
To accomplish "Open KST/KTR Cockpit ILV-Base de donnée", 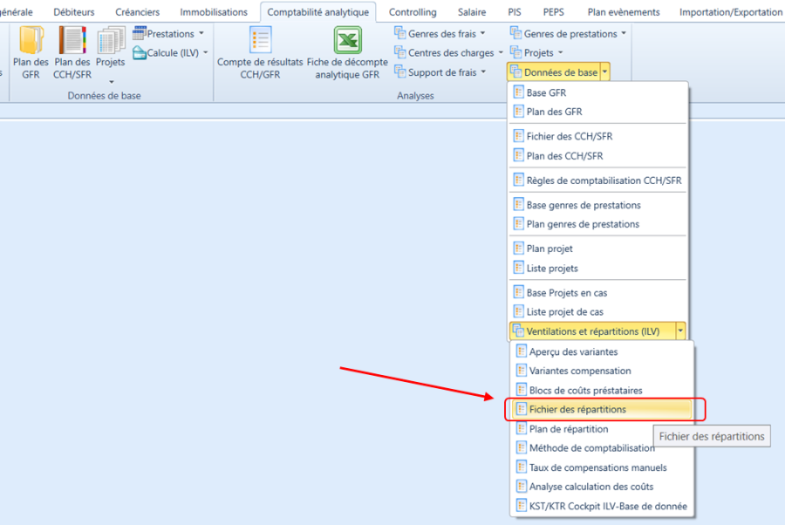I will click(x=607, y=506).
